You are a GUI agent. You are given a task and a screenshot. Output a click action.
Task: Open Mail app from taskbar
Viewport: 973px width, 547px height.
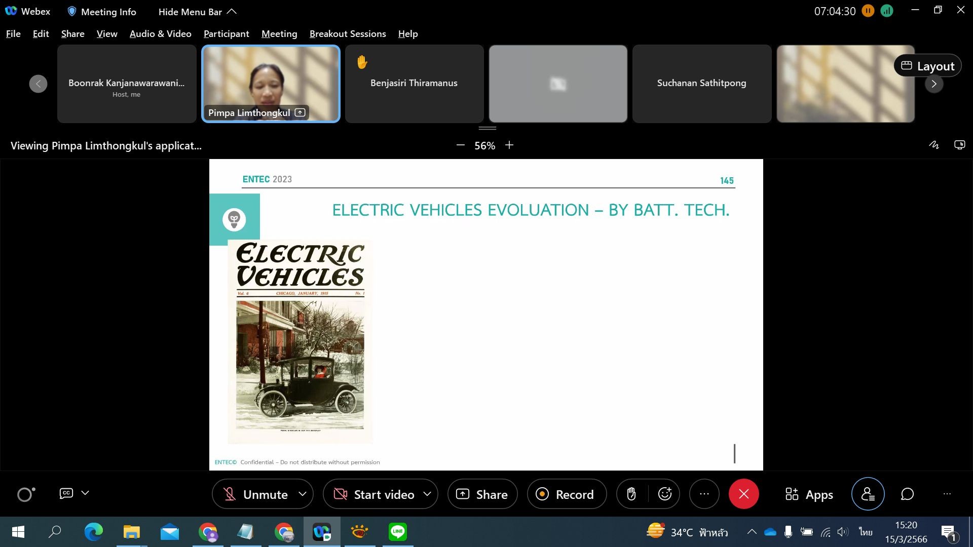click(x=169, y=532)
